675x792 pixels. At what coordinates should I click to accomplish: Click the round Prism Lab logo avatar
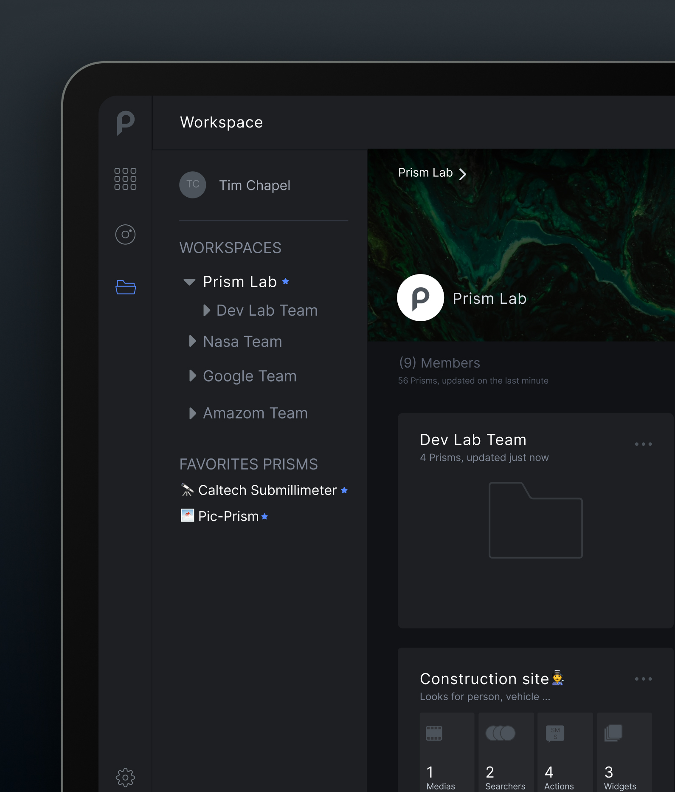[421, 297]
